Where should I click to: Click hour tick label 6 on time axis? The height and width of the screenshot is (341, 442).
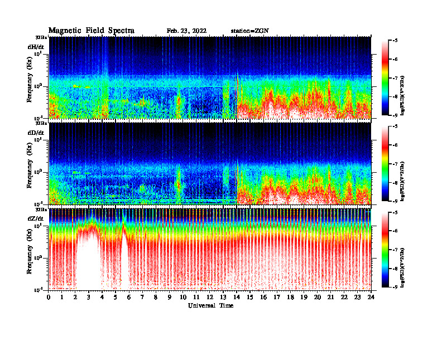pos(129,298)
